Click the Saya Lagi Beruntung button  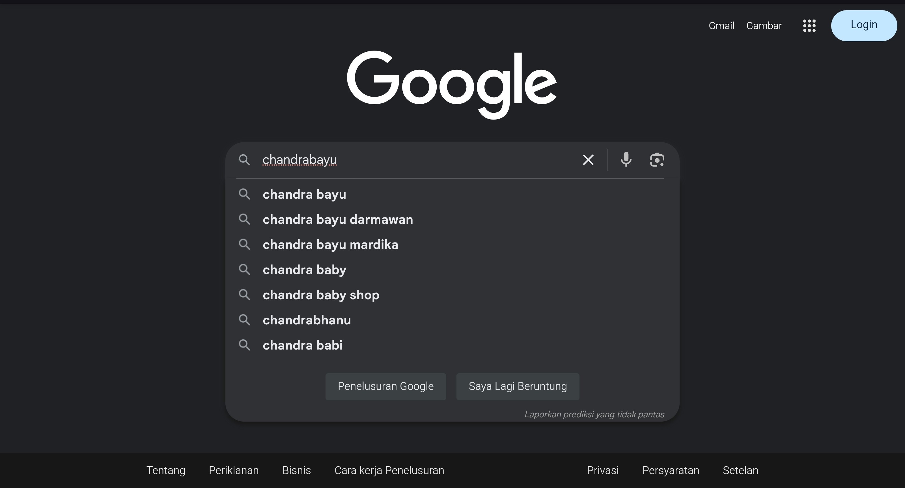pos(518,387)
